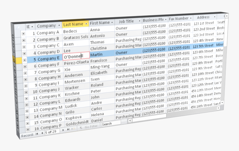Jump to last record arrow
The width and height of the screenshot is (239, 151).
tap(68, 129)
